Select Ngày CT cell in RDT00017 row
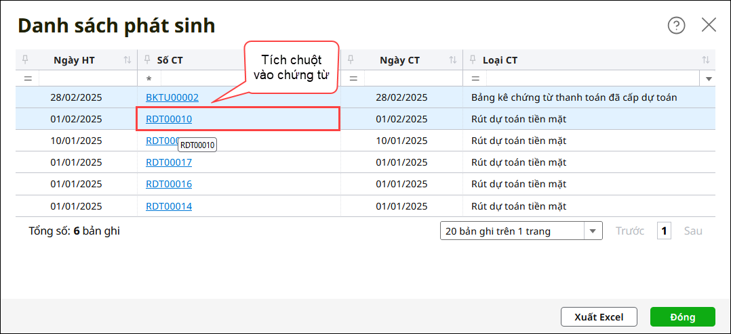The image size is (731, 334). [401, 162]
